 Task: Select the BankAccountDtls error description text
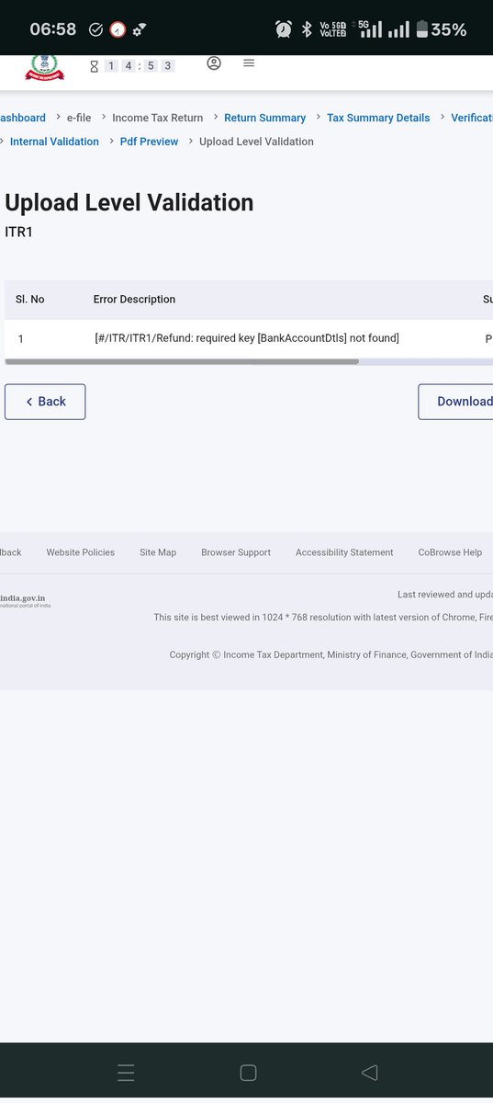click(x=246, y=338)
